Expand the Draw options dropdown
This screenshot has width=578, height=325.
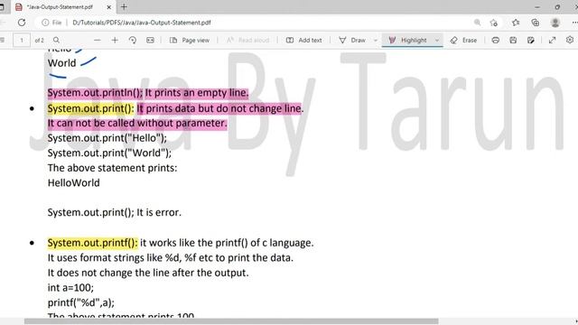(376, 40)
